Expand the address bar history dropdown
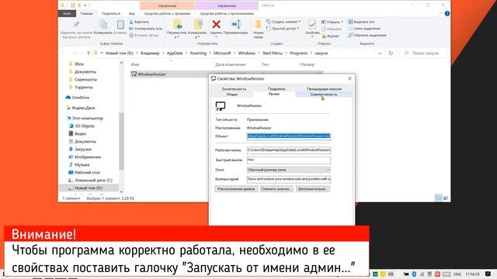The image size is (497, 279). (x=380, y=53)
